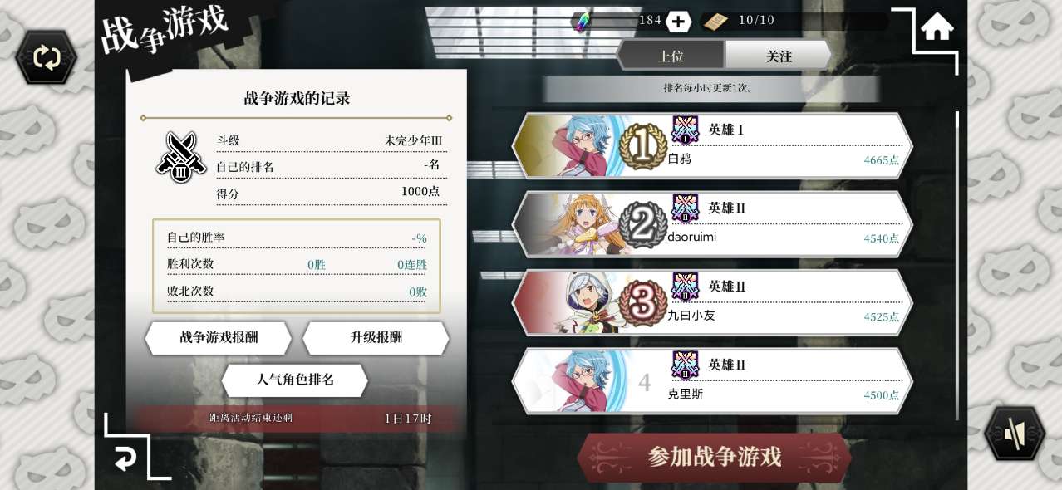
Task: Tap the silver second-place medal
Action: tap(642, 225)
